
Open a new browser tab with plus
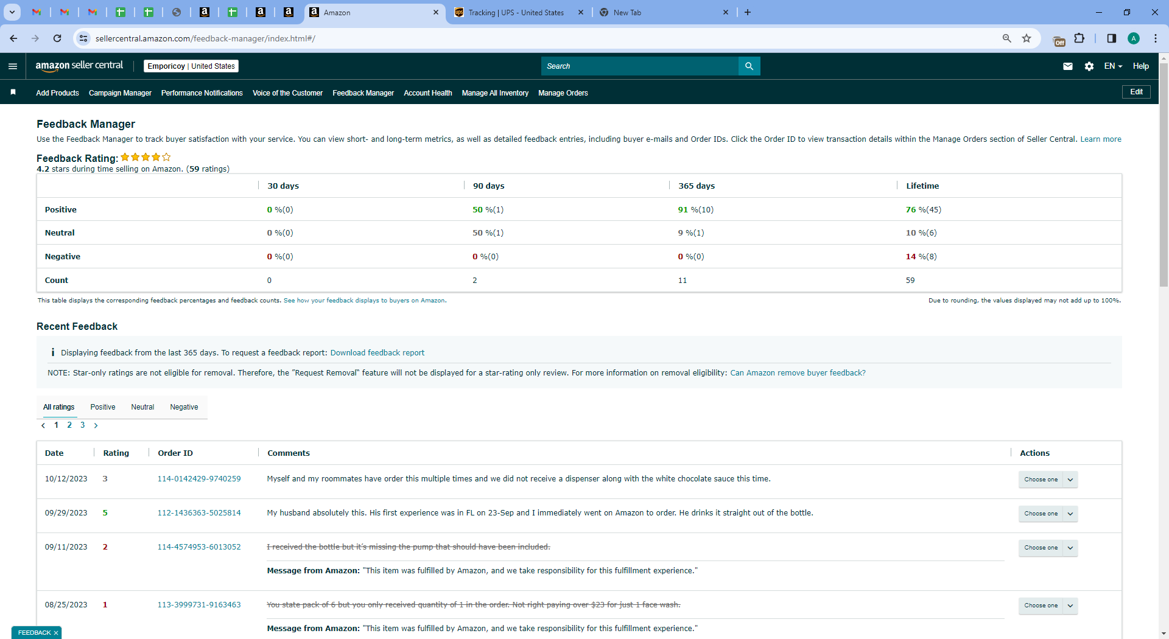[x=748, y=12]
